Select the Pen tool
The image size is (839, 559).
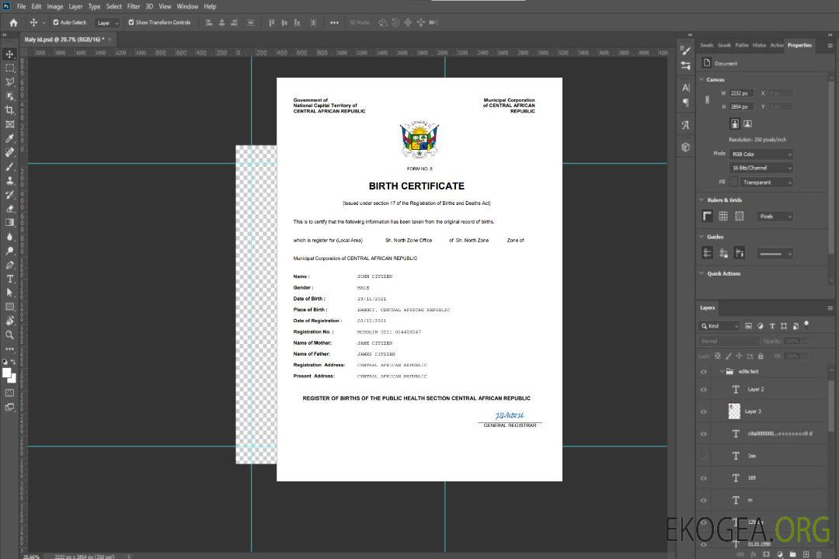tap(9, 265)
